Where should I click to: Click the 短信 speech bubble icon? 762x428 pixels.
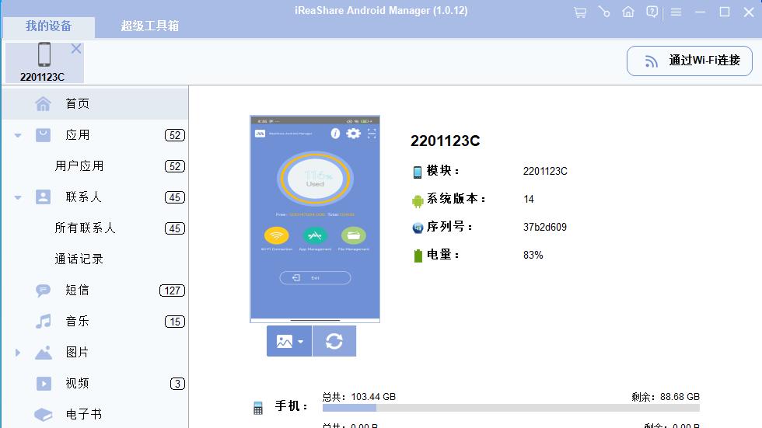pos(43,291)
